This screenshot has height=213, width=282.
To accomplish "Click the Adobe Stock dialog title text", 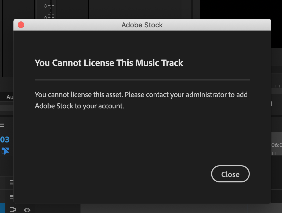I will pyautogui.click(x=142, y=25).
